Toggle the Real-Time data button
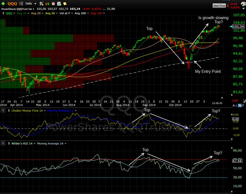Viewport: 246px width, 194px height. coord(219,6)
